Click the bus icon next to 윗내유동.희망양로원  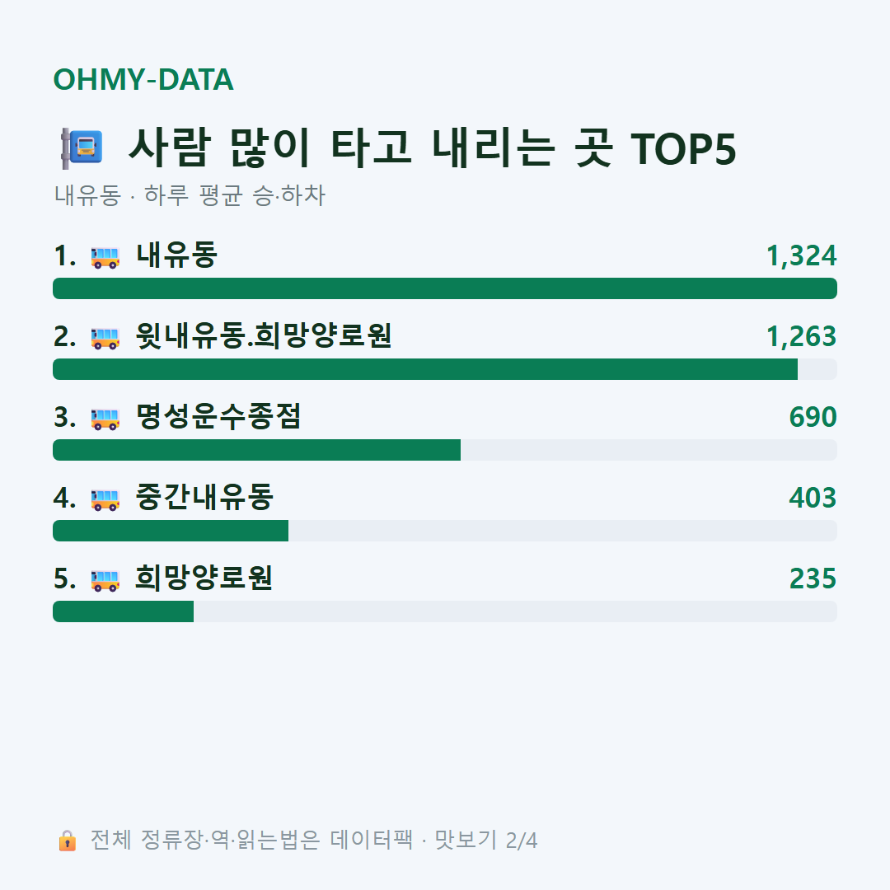tap(105, 338)
